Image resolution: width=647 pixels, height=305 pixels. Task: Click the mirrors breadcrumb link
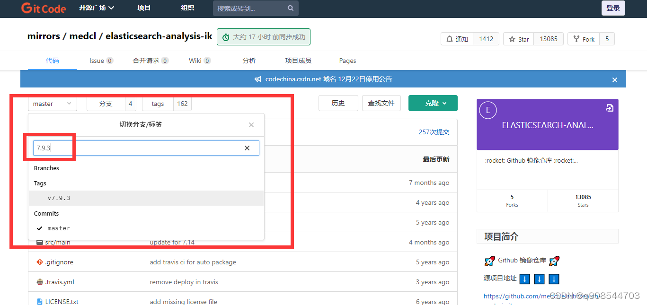pyautogui.click(x=44, y=36)
